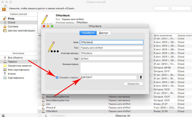This screenshot has height=117, width=192.
Task: Click the Дата изменения column header
Action: click(163, 36)
